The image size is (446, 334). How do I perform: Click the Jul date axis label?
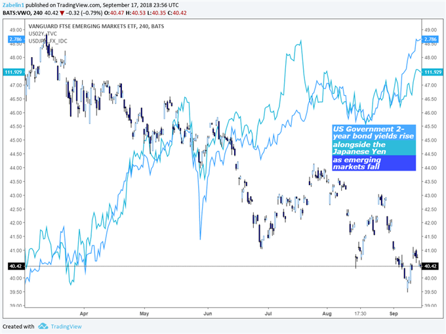coord(268,314)
